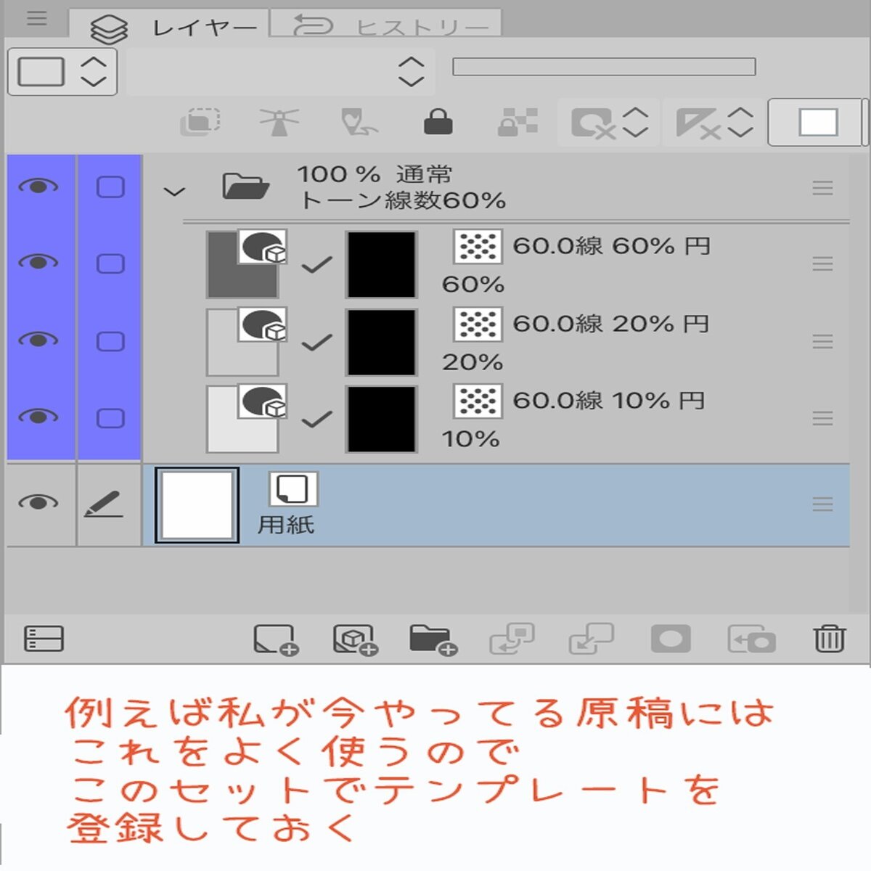The image size is (871, 871).
Task: Toggle lock transparent pixels icon
Action: 518,122
